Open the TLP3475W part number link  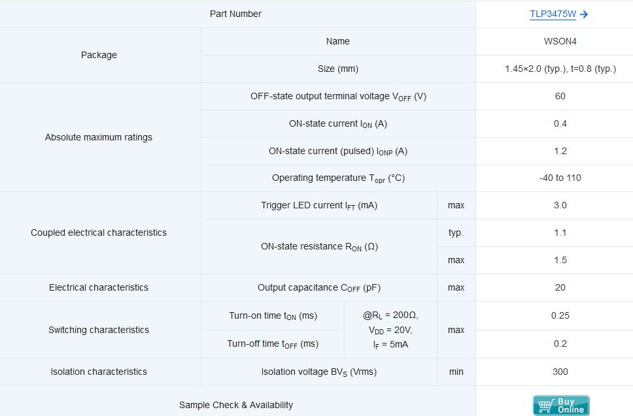pyautogui.click(x=553, y=14)
